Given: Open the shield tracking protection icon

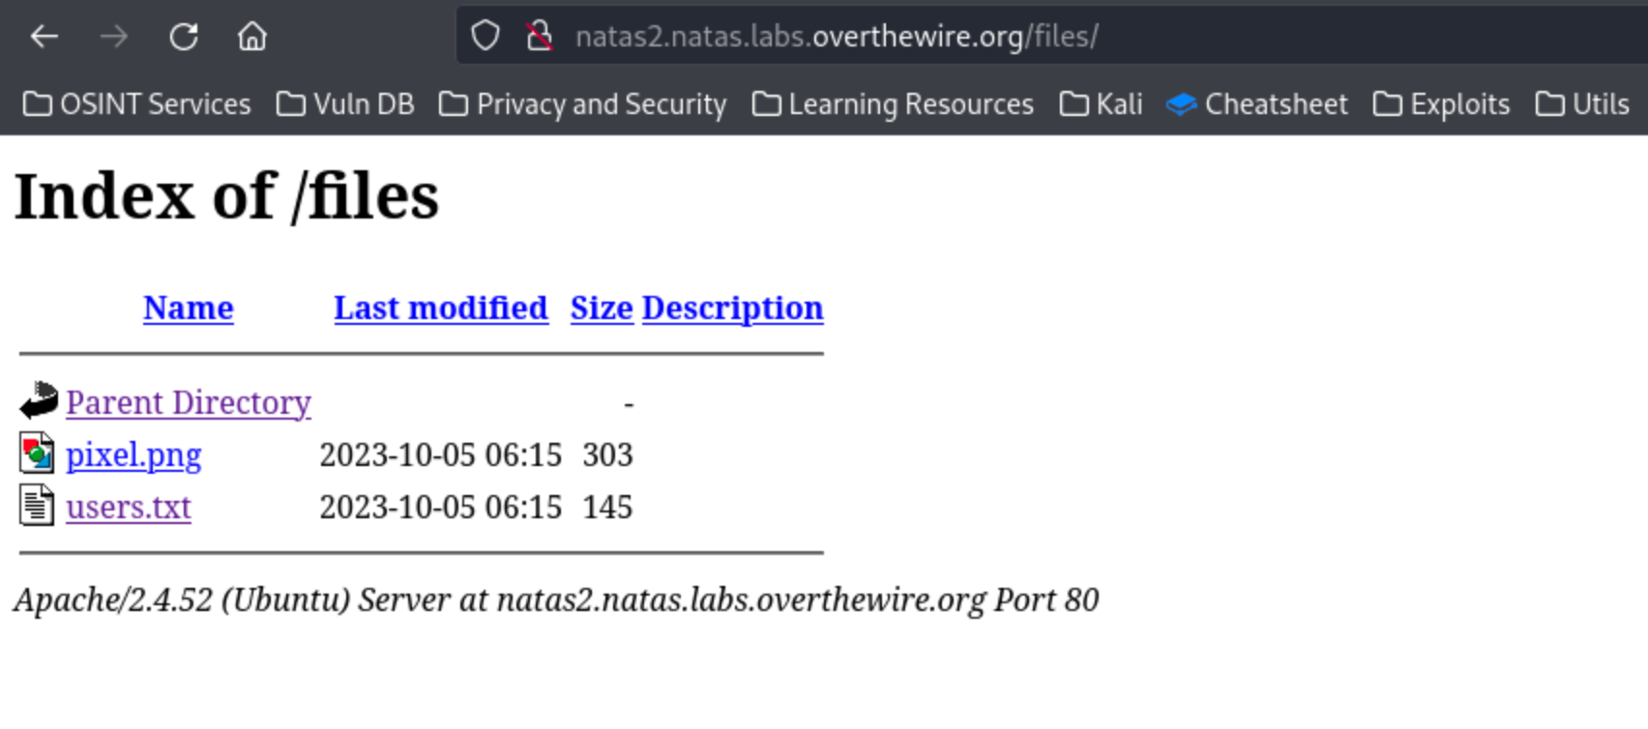Looking at the screenshot, I should point(486,37).
